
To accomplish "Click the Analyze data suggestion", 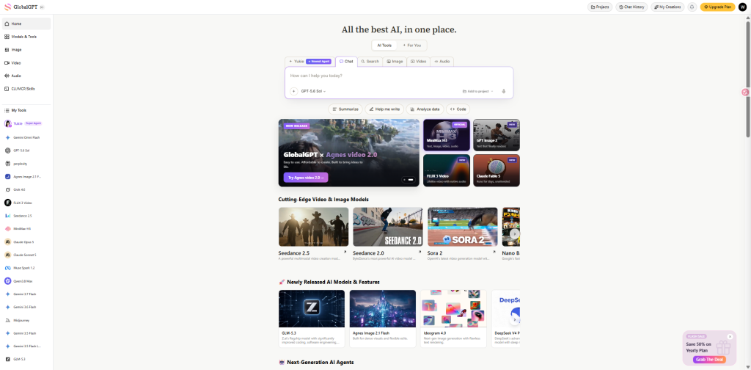I will (x=425, y=109).
